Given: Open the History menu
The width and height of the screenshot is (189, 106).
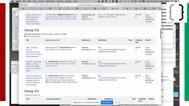Looking at the screenshot, I should click(41, 1).
